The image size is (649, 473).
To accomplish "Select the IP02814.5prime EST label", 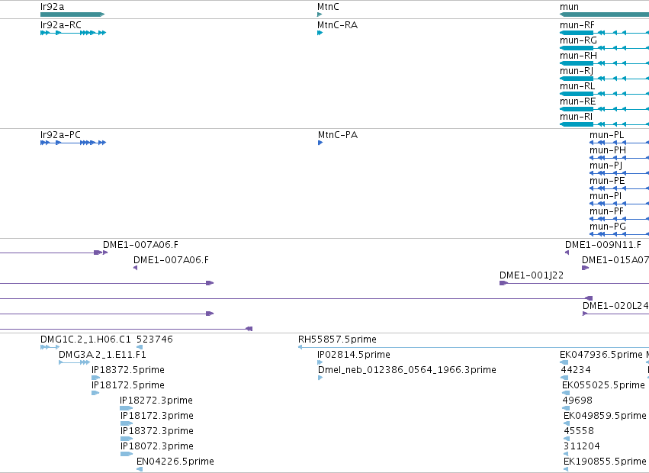I will click(354, 355).
